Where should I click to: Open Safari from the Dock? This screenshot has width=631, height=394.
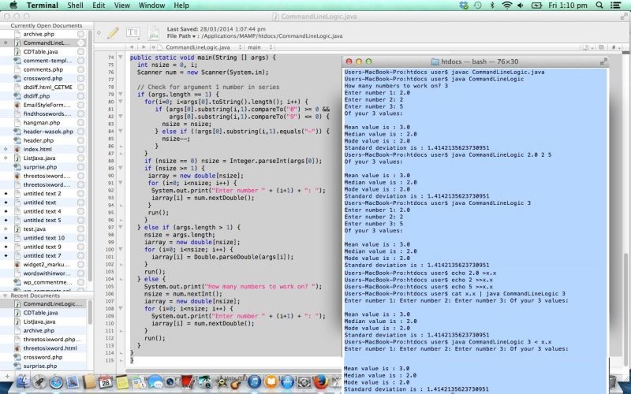click(56, 381)
